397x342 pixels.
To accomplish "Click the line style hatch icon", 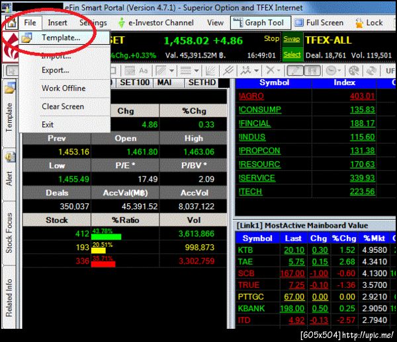I will click(161, 71).
